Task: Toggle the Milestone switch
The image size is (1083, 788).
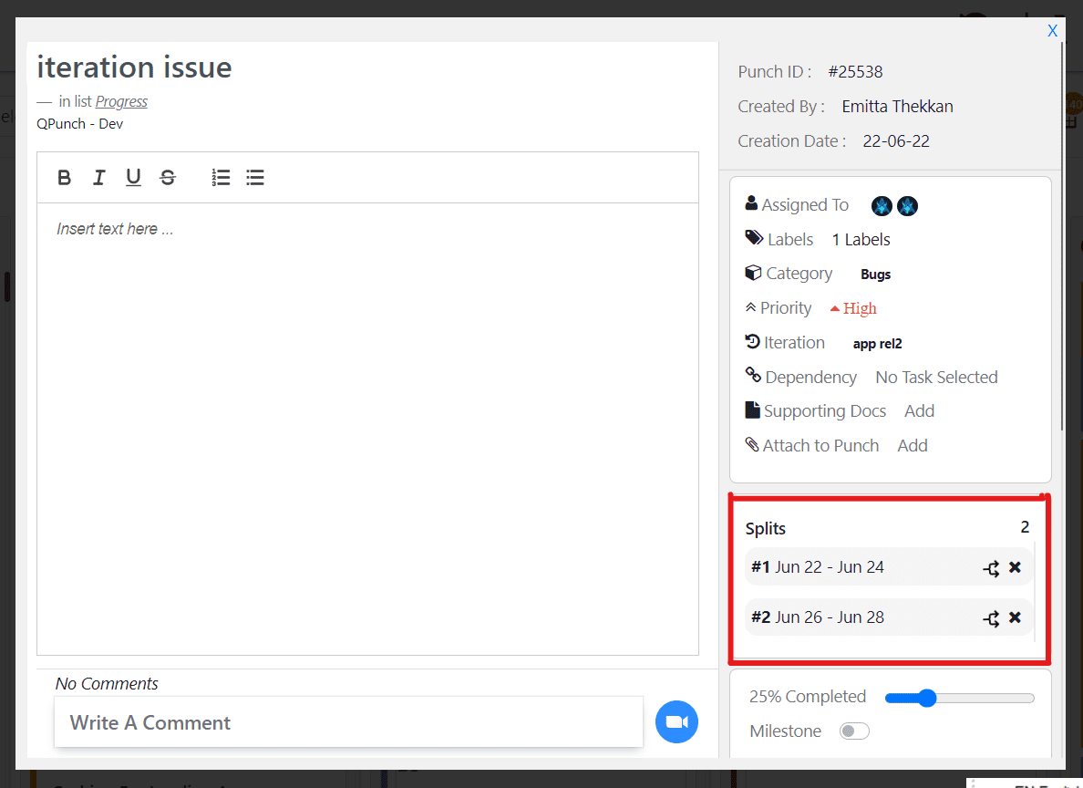Action: (x=854, y=731)
